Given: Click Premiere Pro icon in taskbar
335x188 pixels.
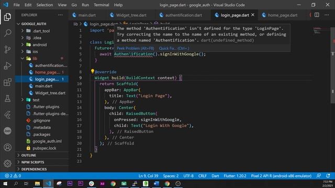Looking at the screenshot, I should point(81,183).
